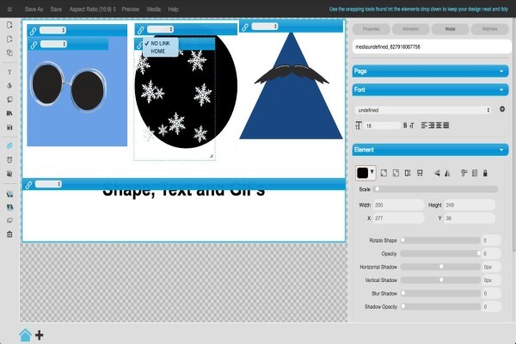This screenshot has height=344, width=516.
Task: Flip element horizontally with left-pointing triangle icon
Action: click(437, 173)
